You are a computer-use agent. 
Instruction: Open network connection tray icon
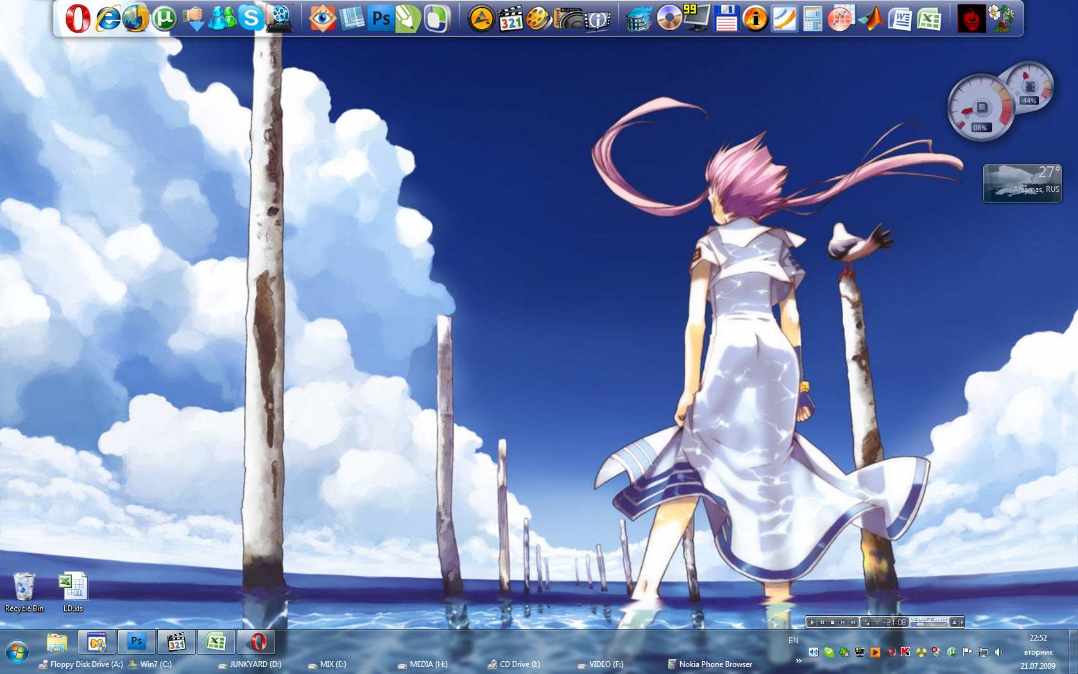click(983, 652)
